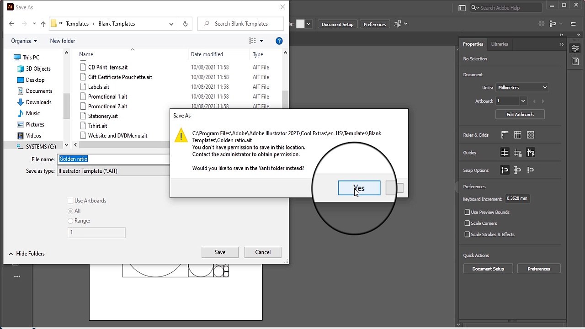Enable Snap to Grid icon

[x=518, y=170]
